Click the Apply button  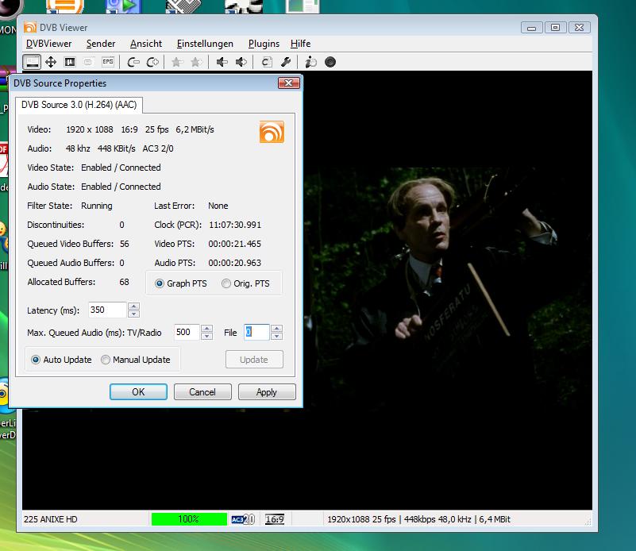pyautogui.click(x=266, y=391)
